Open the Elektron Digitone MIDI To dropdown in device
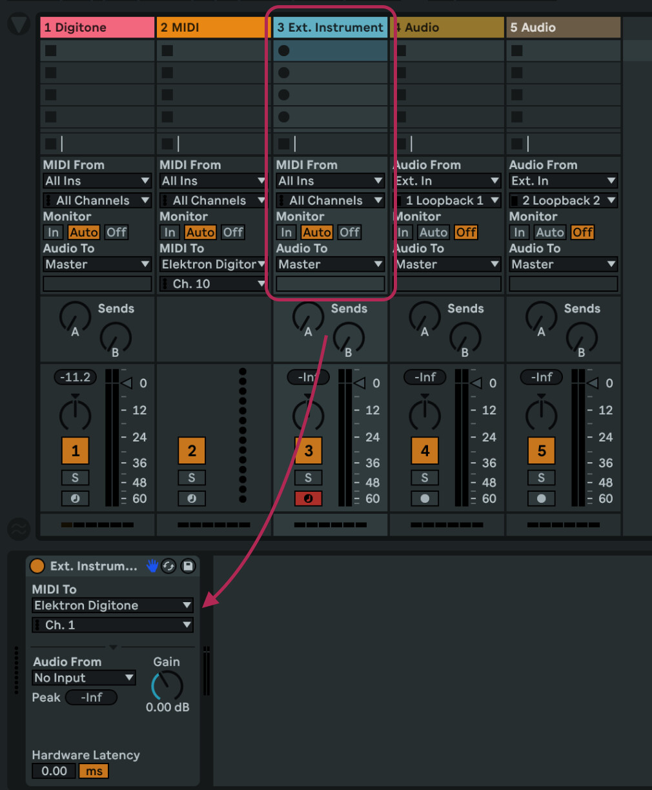652x790 pixels. click(112, 605)
